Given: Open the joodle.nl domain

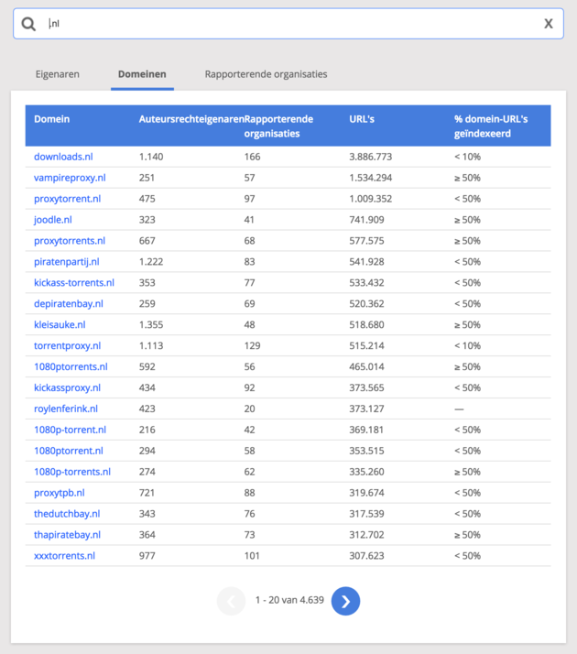Looking at the screenshot, I should click(53, 220).
